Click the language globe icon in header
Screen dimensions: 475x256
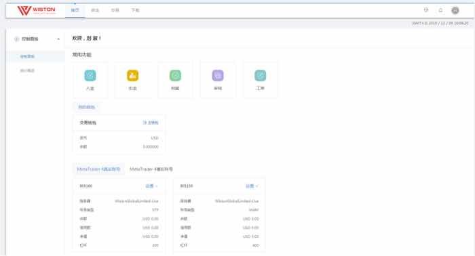click(426, 10)
